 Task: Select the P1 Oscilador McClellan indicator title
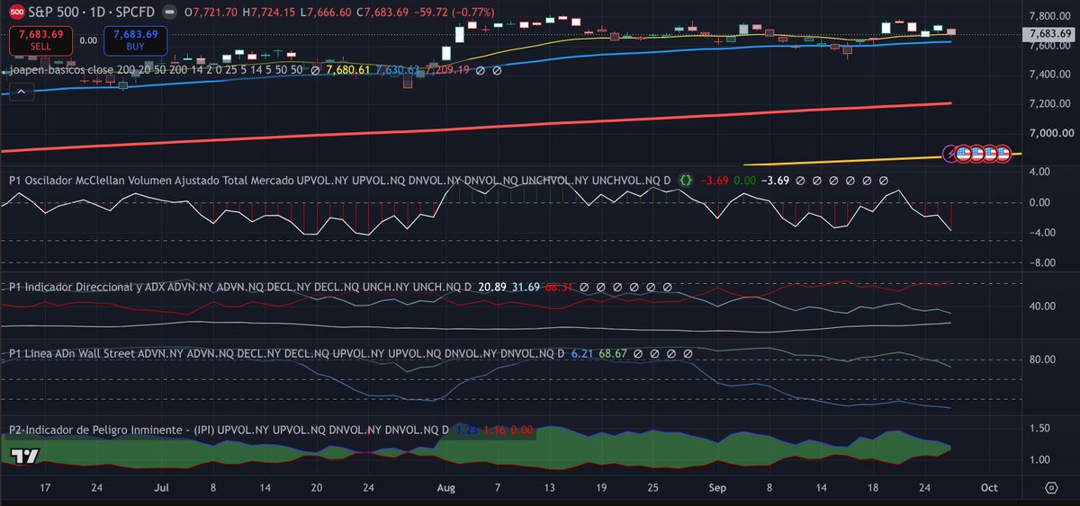pyautogui.click(x=340, y=181)
